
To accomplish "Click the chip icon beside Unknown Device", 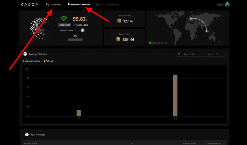I will [x=82, y=30].
